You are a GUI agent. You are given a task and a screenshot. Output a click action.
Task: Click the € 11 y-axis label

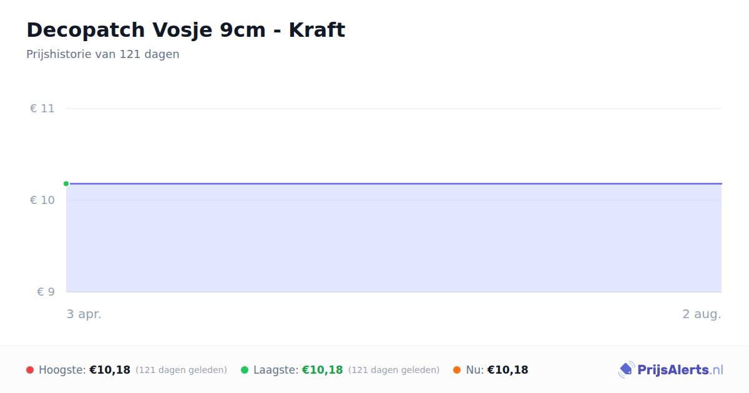pyautogui.click(x=42, y=109)
